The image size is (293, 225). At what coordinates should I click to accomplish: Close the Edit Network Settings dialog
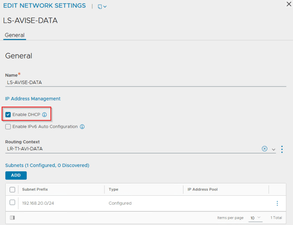tap(289, 4)
